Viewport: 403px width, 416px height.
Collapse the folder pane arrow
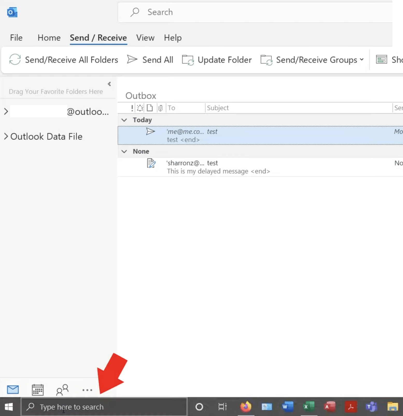[109, 84]
